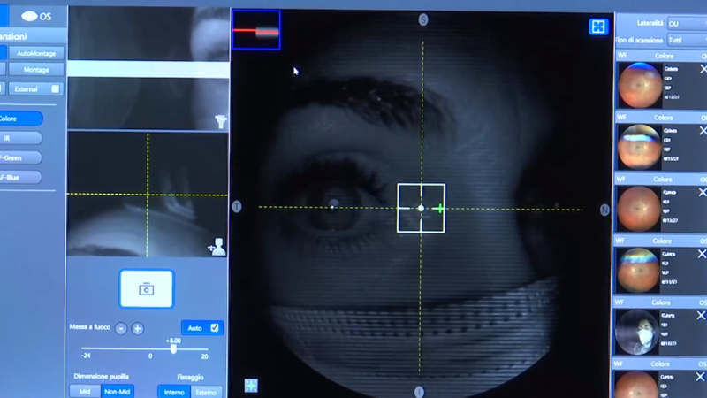Open the third fundus thumbnail
This screenshot has height=398, width=707.
pos(638,209)
